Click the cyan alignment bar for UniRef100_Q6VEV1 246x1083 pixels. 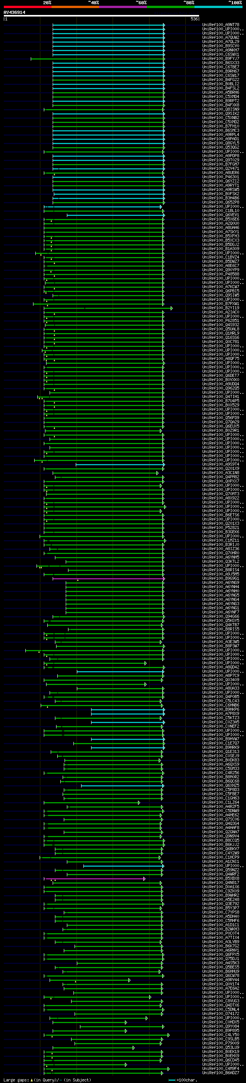click(116, 215)
